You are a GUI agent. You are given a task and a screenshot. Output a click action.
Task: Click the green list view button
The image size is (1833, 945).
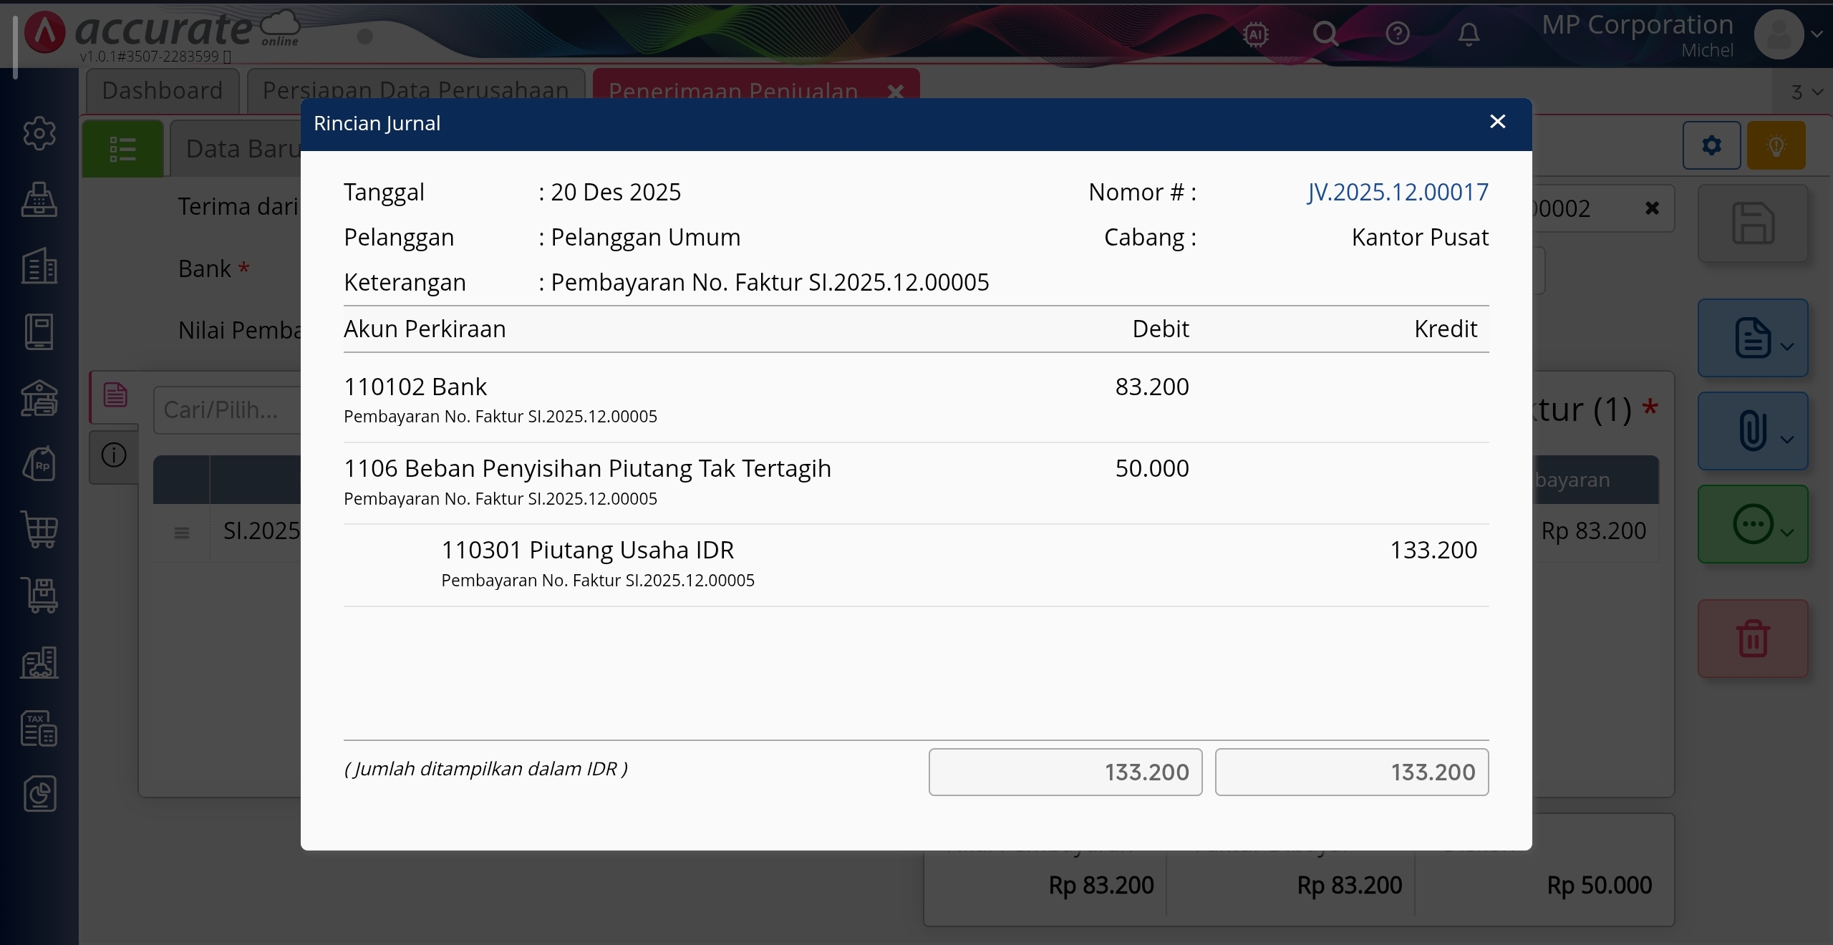[123, 149]
